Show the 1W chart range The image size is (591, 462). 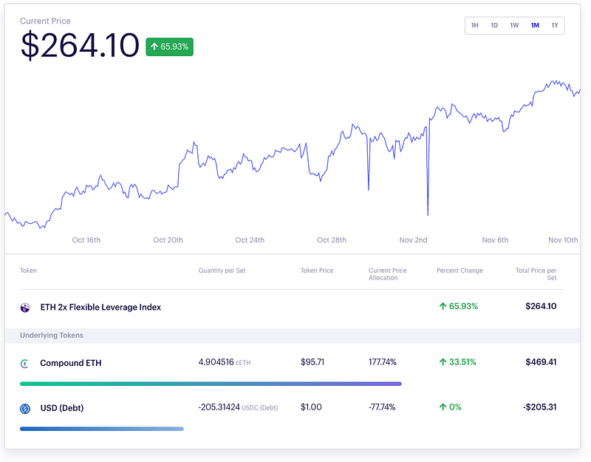(x=514, y=26)
